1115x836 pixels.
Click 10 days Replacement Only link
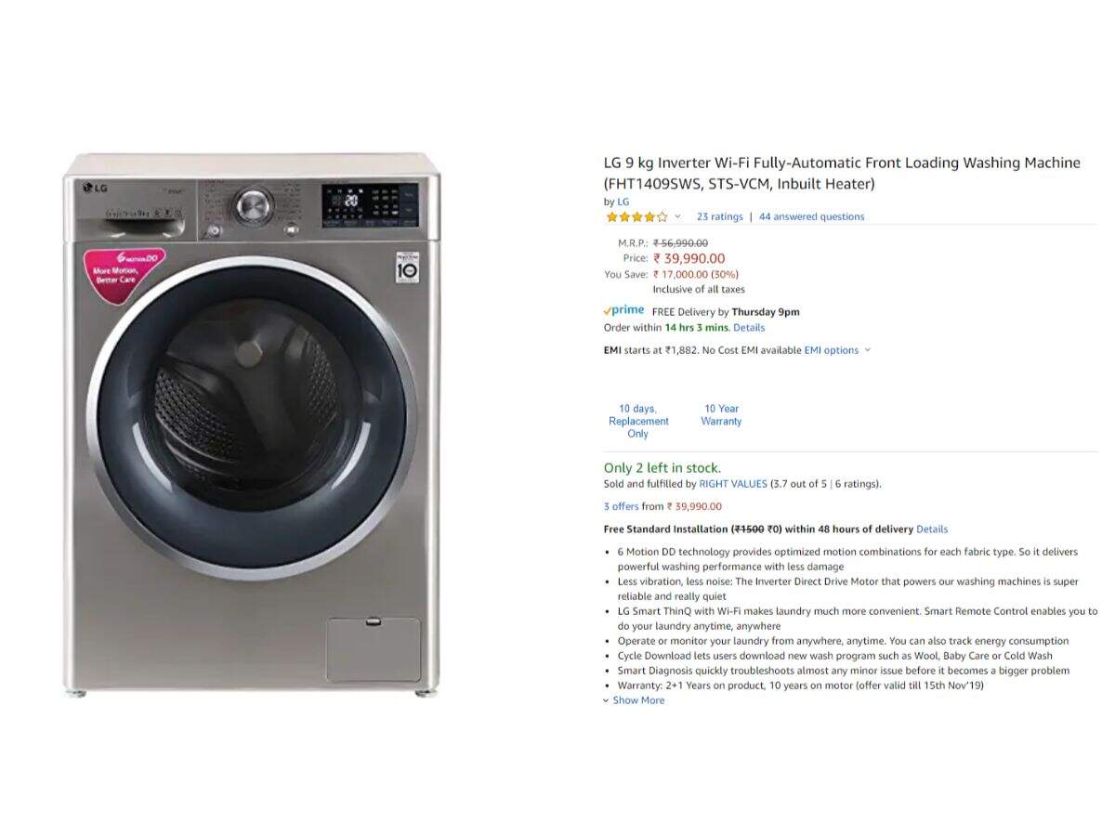tap(638, 421)
